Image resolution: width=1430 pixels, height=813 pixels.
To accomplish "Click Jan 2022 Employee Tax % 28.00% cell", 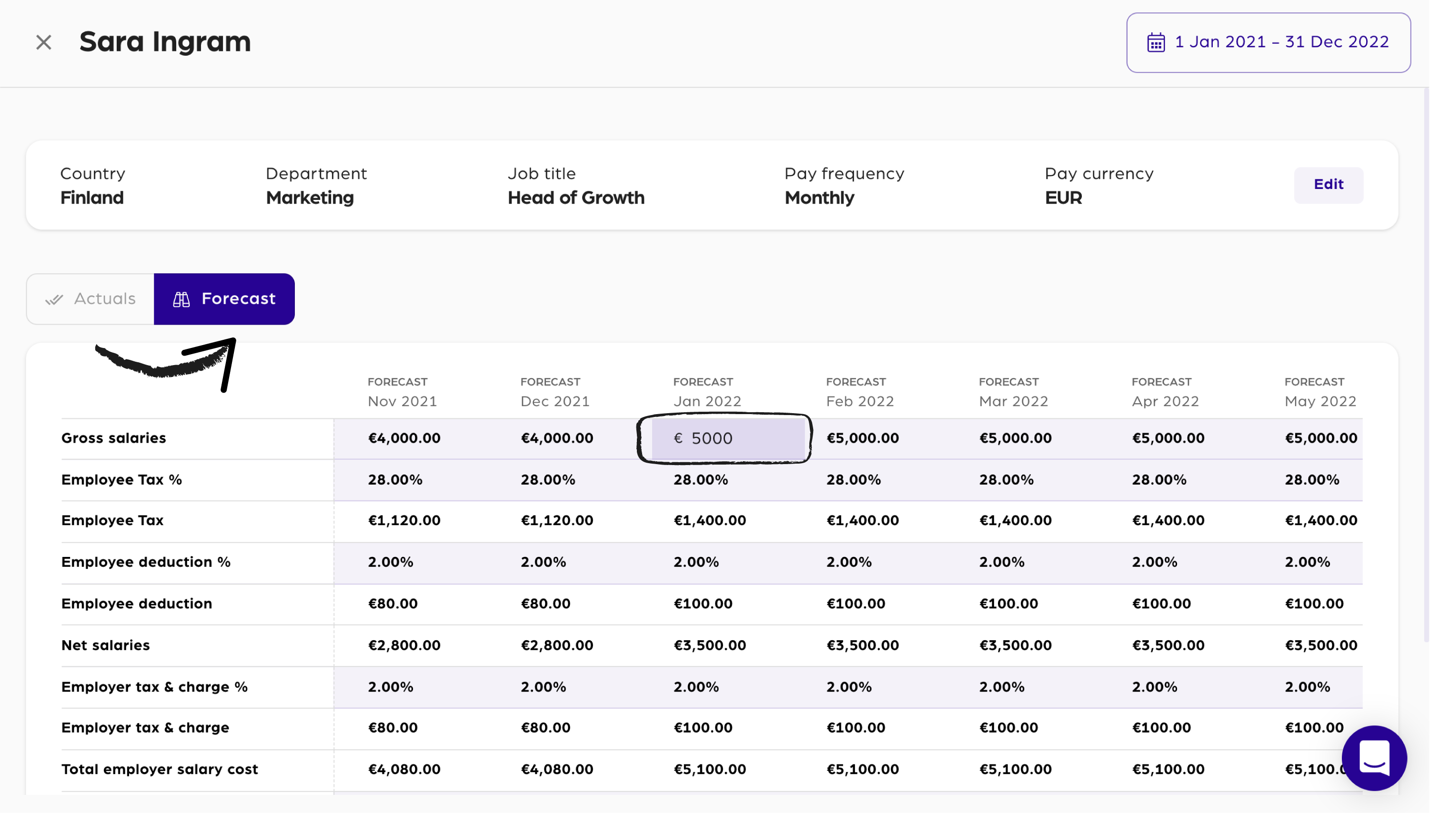I will pos(700,480).
